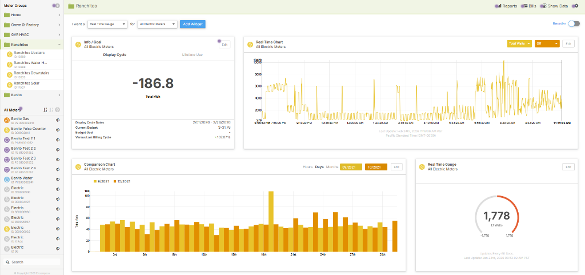Viewport: 585px width, 275px height.
Task: Click the Info / Goal widget bolt icon
Action: (78, 45)
